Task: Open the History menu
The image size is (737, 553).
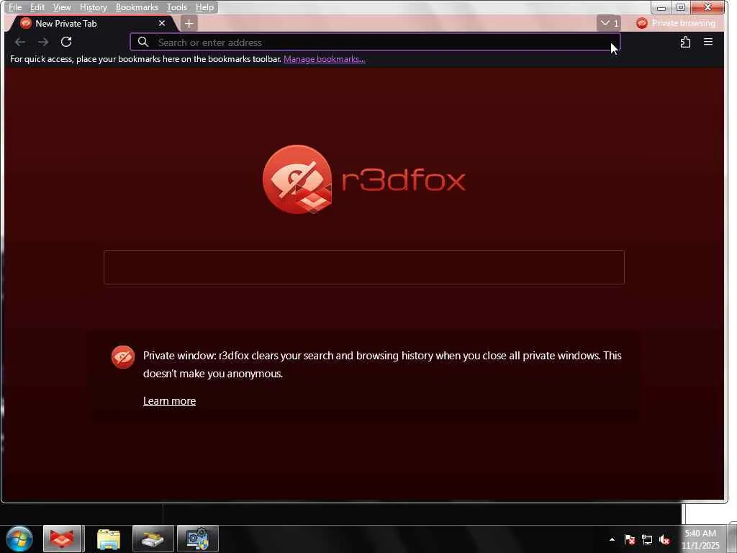Action: [x=93, y=7]
